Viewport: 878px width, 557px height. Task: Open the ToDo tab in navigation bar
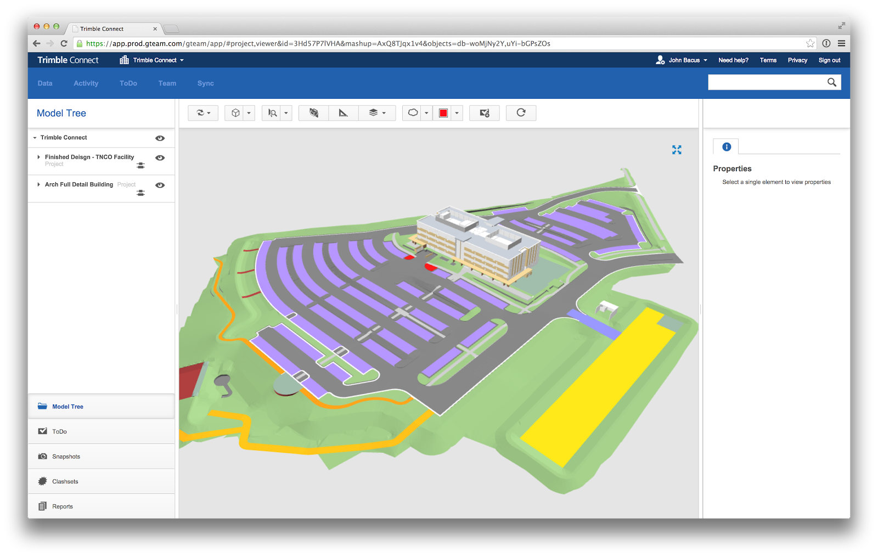[128, 83]
